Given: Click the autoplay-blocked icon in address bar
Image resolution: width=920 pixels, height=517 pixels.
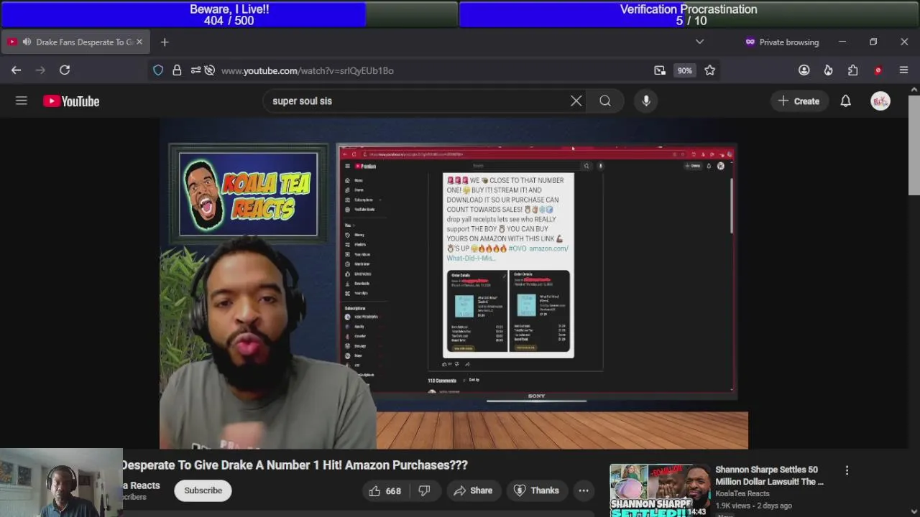Looking at the screenshot, I should (210, 70).
